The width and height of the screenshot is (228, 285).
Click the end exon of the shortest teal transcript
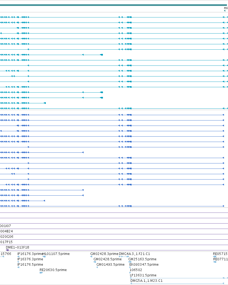tap(45, 103)
